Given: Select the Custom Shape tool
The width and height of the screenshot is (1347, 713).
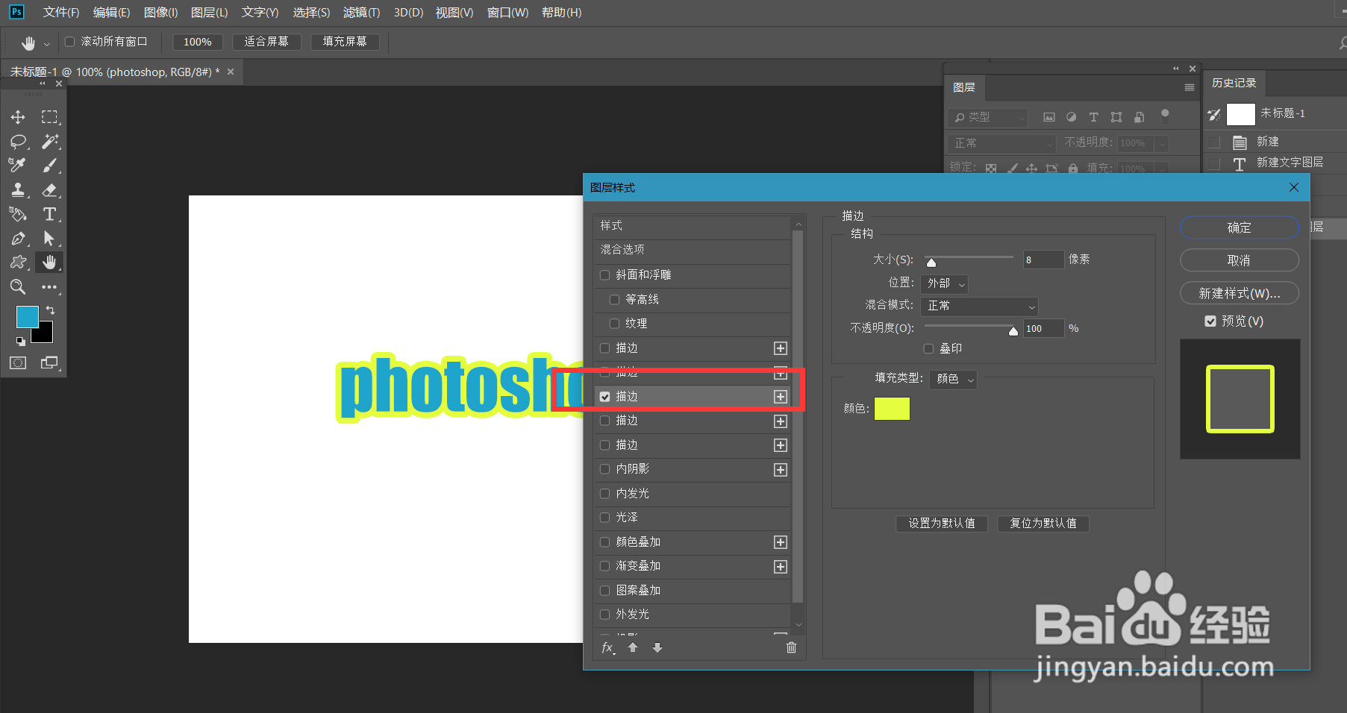Looking at the screenshot, I should (x=18, y=262).
